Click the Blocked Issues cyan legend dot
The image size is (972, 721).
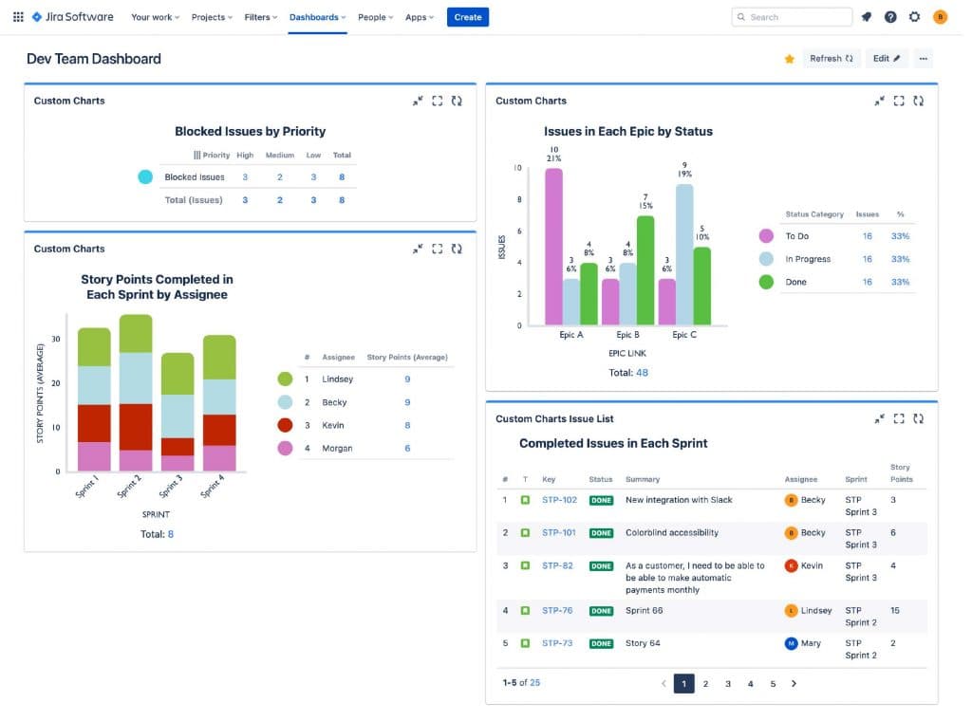(x=145, y=177)
